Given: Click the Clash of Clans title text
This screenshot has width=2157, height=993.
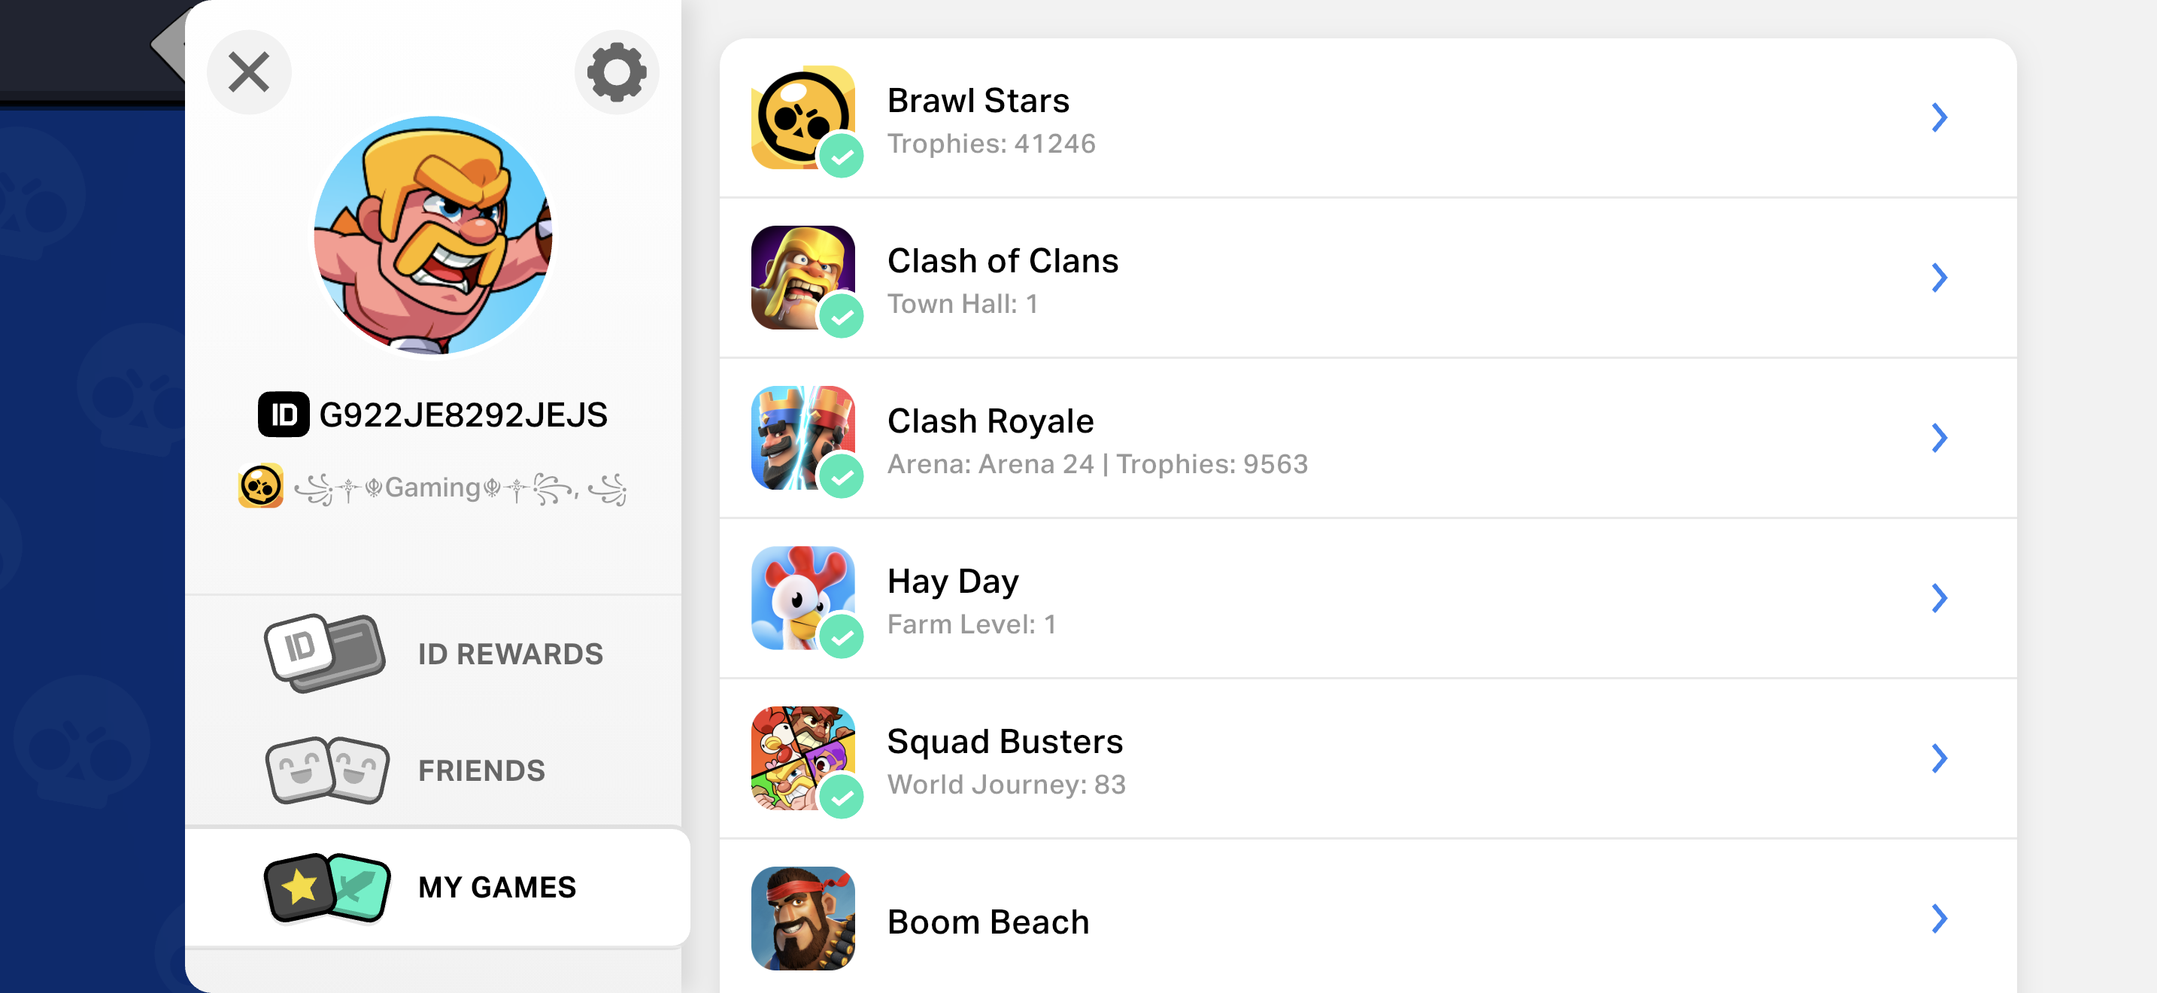Looking at the screenshot, I should pyautogui.click(x=1003, y=260).
